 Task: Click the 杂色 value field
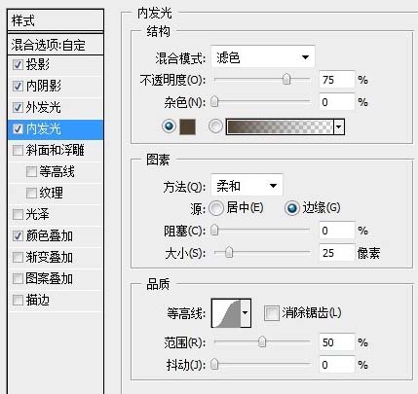click(337, 102)
